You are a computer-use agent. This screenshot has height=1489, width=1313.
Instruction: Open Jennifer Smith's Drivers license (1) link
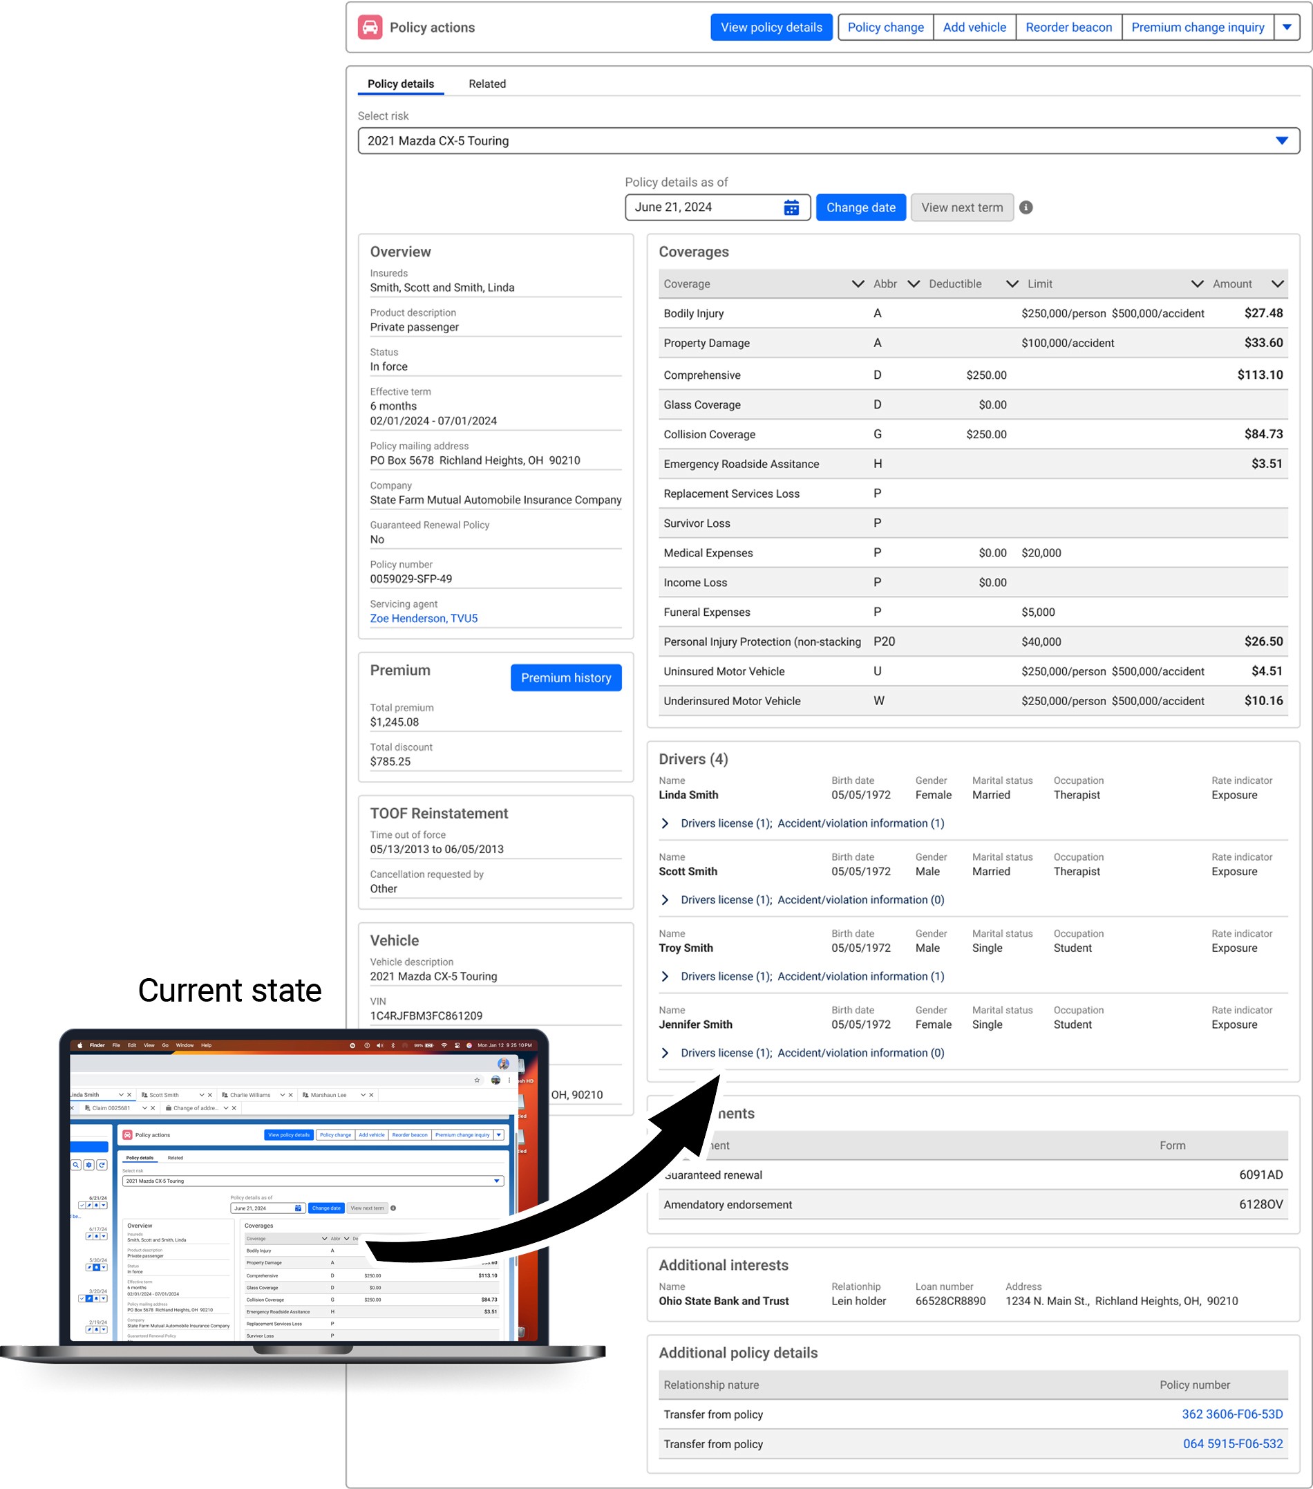[x=726, y=1053]
